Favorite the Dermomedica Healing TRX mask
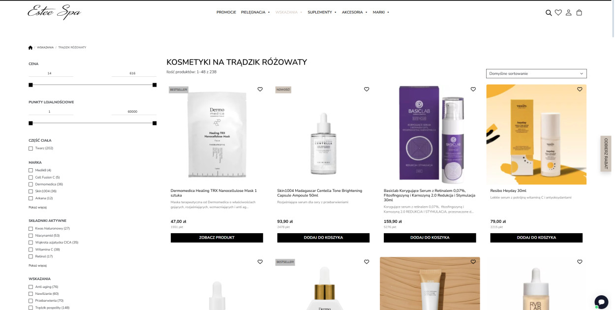 pyautogui.click(x=260, y=89)
